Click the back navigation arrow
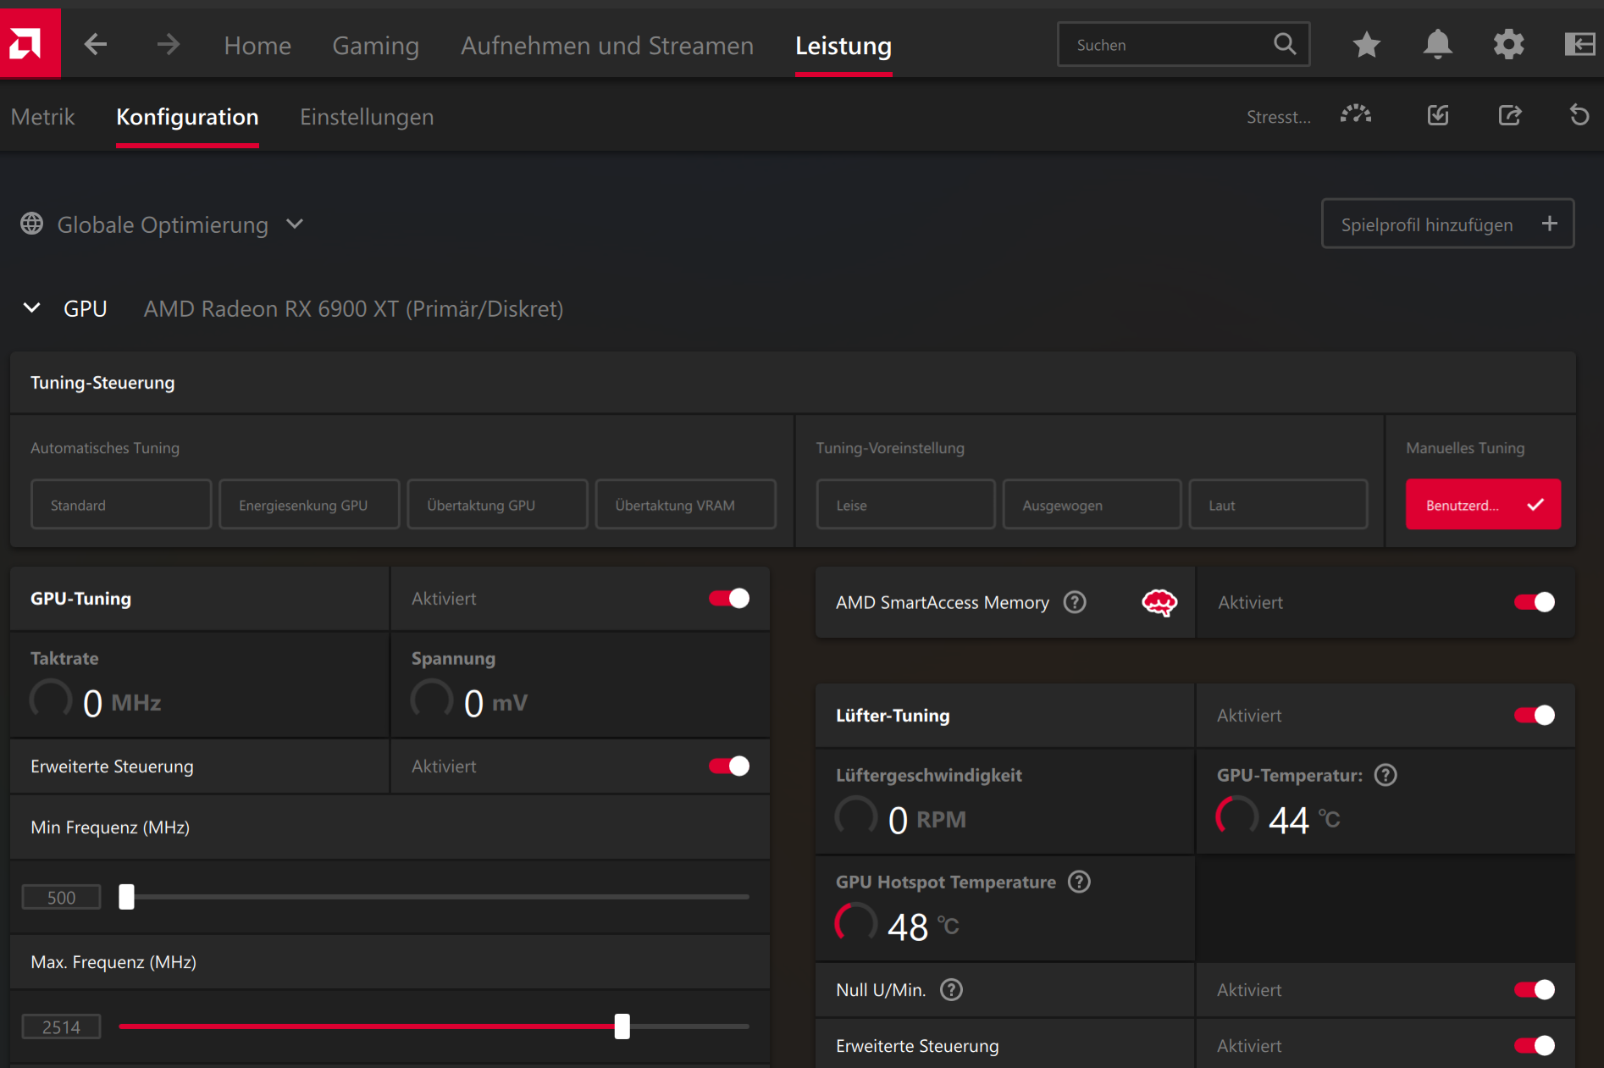This screenshot has height=1068, width=1604. pos(96,45)
